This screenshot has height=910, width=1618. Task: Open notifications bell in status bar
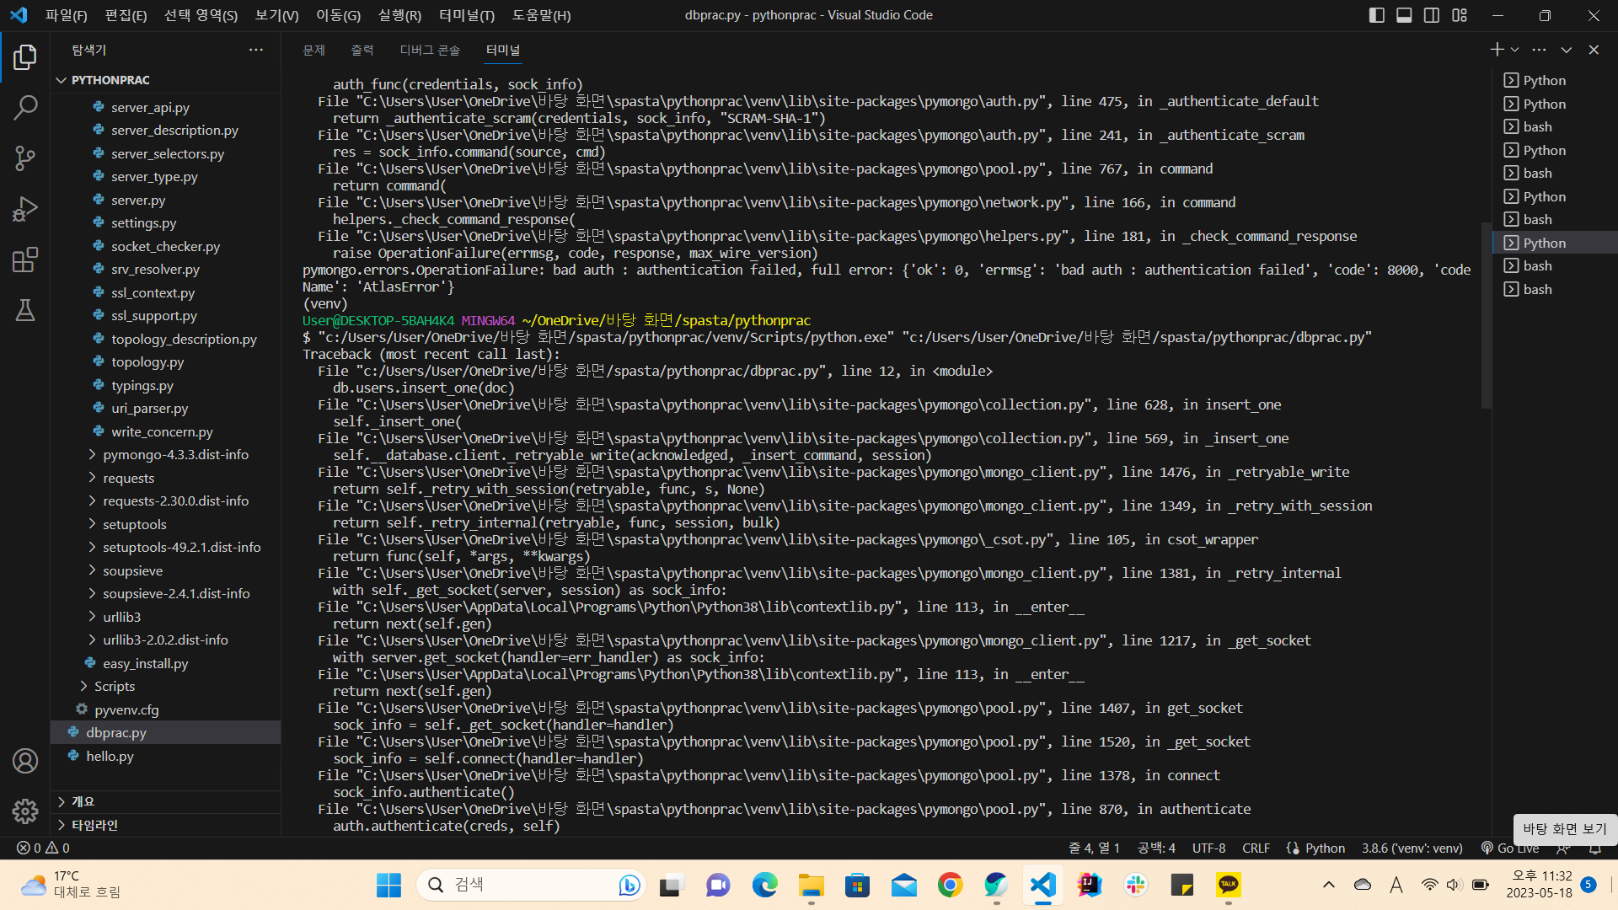1595,848
